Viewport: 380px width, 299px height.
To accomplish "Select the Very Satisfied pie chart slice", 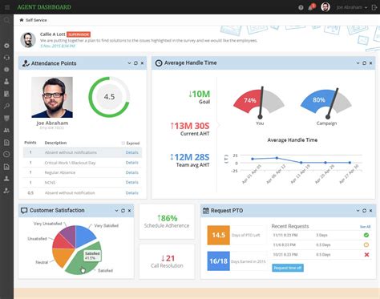I will [x=84, y=235].
